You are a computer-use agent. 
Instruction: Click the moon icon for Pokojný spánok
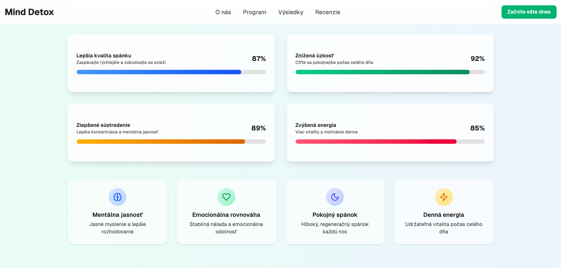click(335, 197)
